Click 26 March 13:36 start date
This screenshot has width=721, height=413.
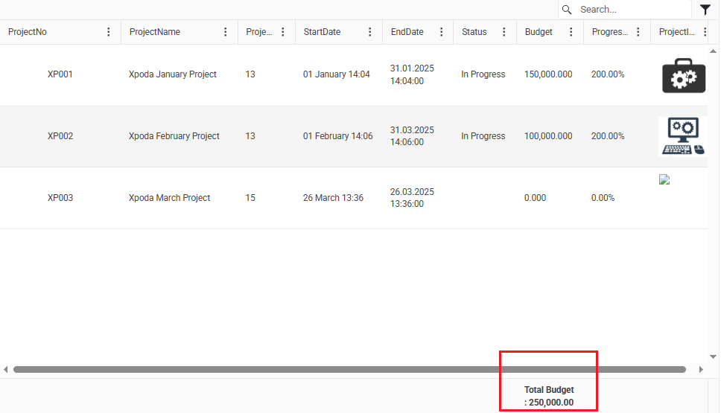point(333,197)
